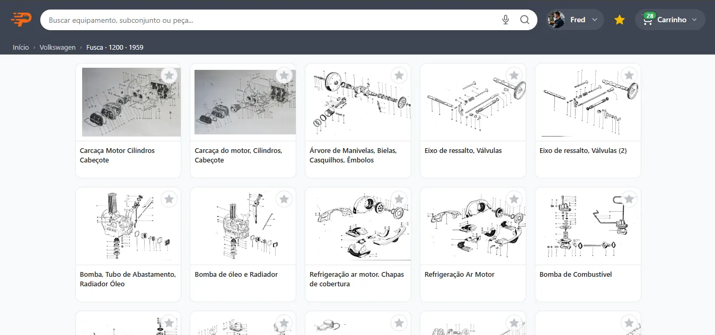
Task: Open Bomba de óleo e Radiador diagram
Action: [243, 226]
